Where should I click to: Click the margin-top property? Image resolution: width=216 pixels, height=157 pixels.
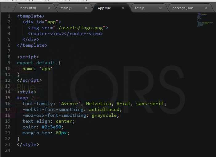pos(36,133)
